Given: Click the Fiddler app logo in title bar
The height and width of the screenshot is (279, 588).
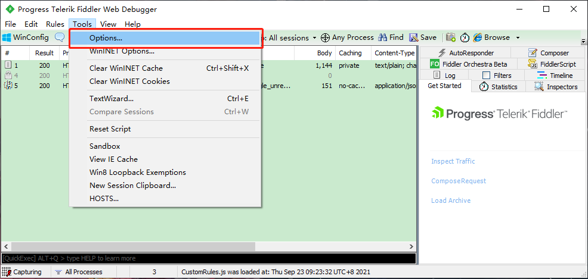Looking at the screenshot, I should click(10, 10).
